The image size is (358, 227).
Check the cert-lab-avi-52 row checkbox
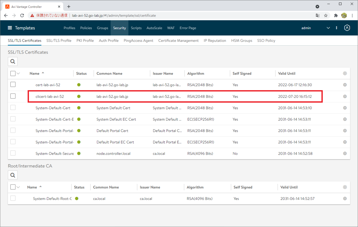click(13, 85)
